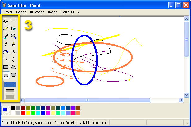
Task: Pick the dark gray color swatch
Action: pyautogui.click(x=18, y=108)
